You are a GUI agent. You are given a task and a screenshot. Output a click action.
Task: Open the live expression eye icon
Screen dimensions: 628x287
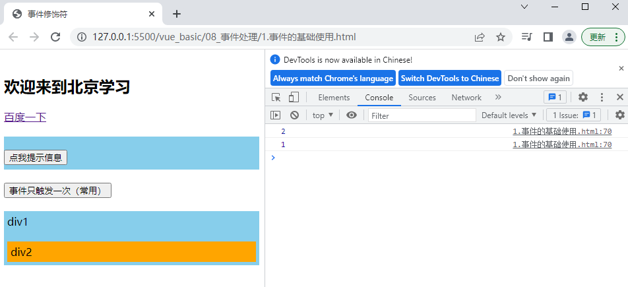pos(352,115)
